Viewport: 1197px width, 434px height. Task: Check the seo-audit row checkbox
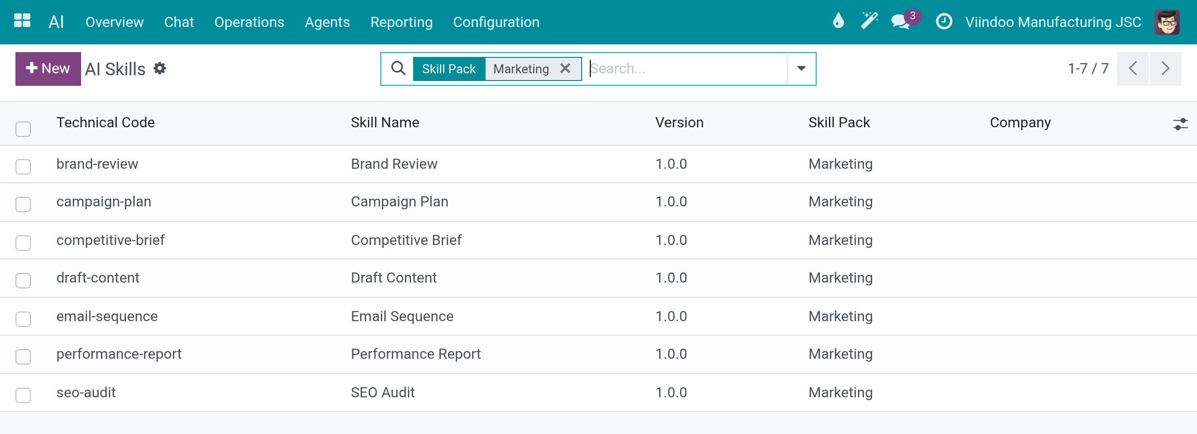pyautogui.click(x=23, y=395)
